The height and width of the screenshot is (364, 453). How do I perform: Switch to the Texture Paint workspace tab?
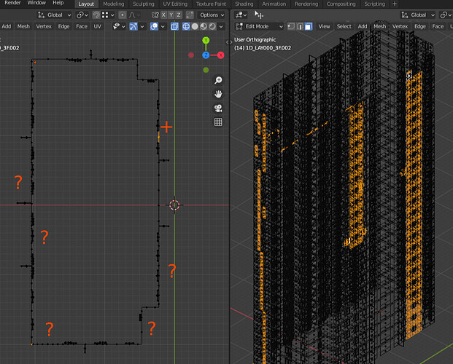(212, 4)
